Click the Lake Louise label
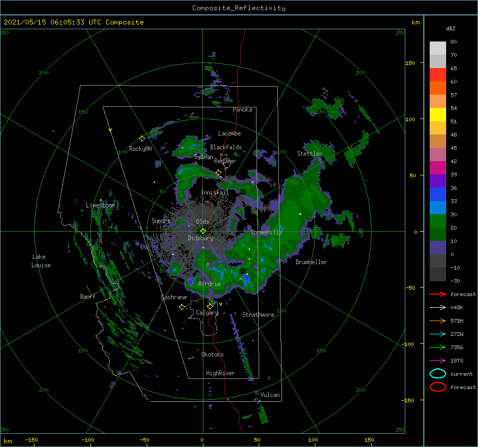Image resolution: width=478 pixels, height=447 pixels. 41,261
